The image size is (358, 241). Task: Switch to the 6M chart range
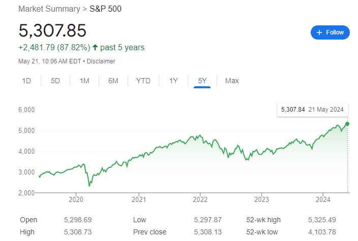[113, 81]
